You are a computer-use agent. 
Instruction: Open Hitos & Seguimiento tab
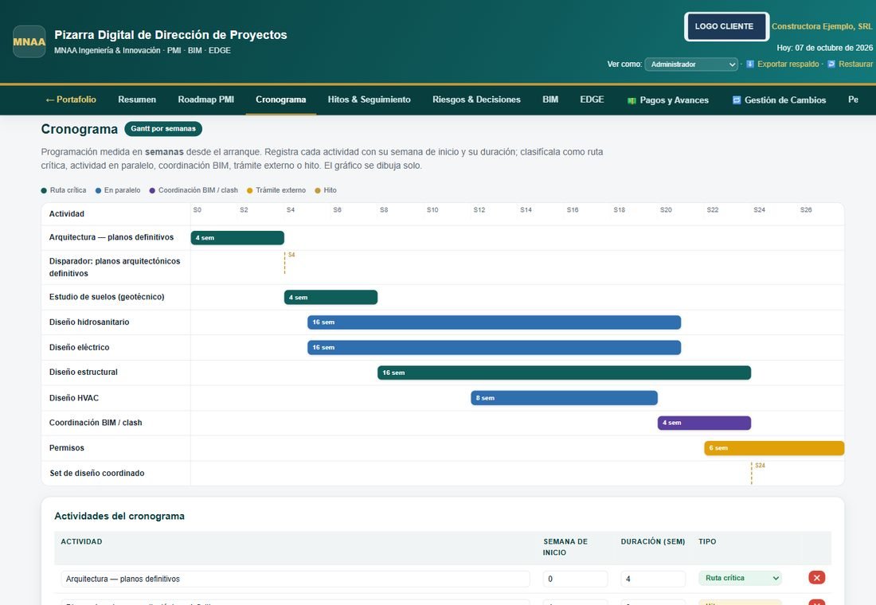click(x=369, y=100)
